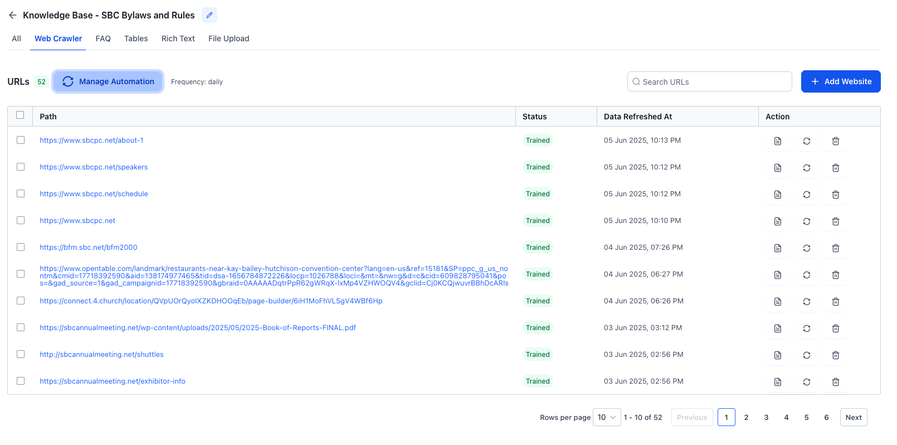Tick the checkbox for exhibitor-info URL

click(21, 381)
